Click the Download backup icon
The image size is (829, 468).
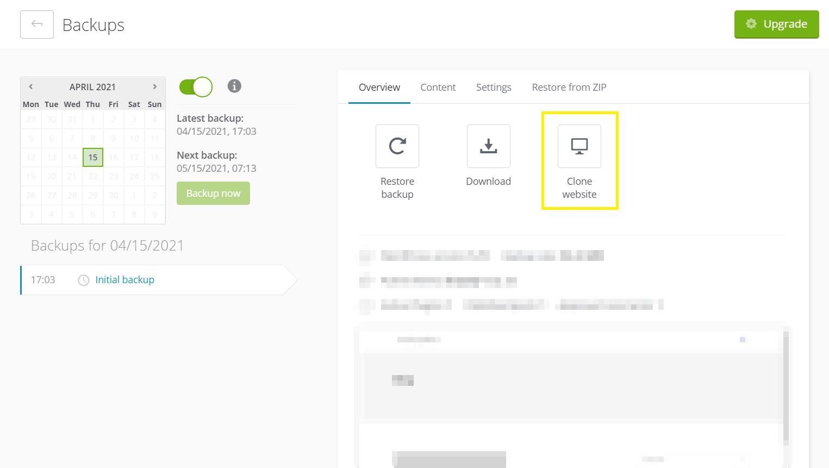point(488,146)
